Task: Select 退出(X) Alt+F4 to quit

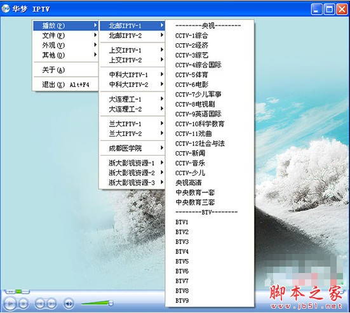Action: coord(65,84)
